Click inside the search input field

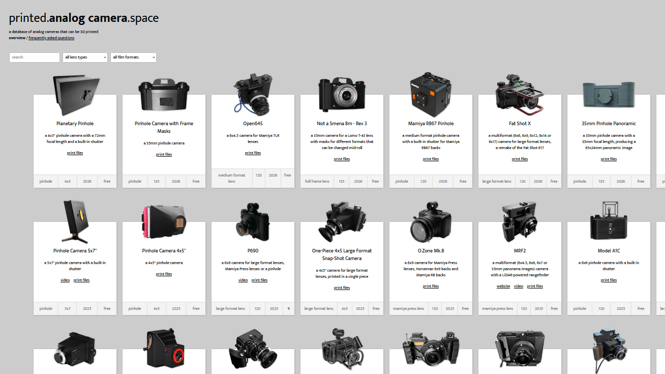pyautogui.click(x=34, y=57)
